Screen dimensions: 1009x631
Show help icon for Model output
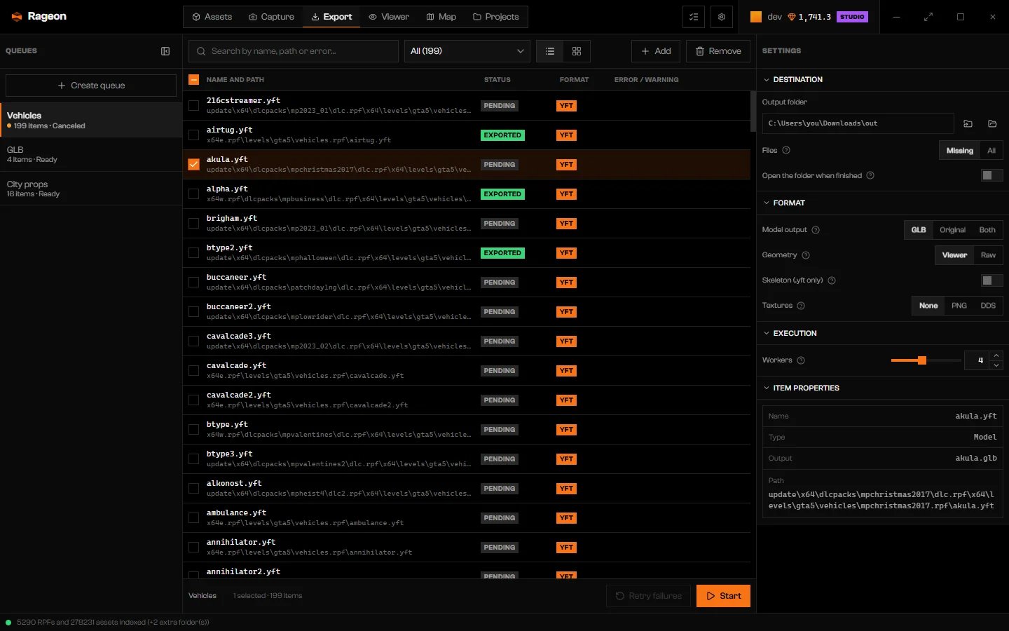tap(816, 230)
